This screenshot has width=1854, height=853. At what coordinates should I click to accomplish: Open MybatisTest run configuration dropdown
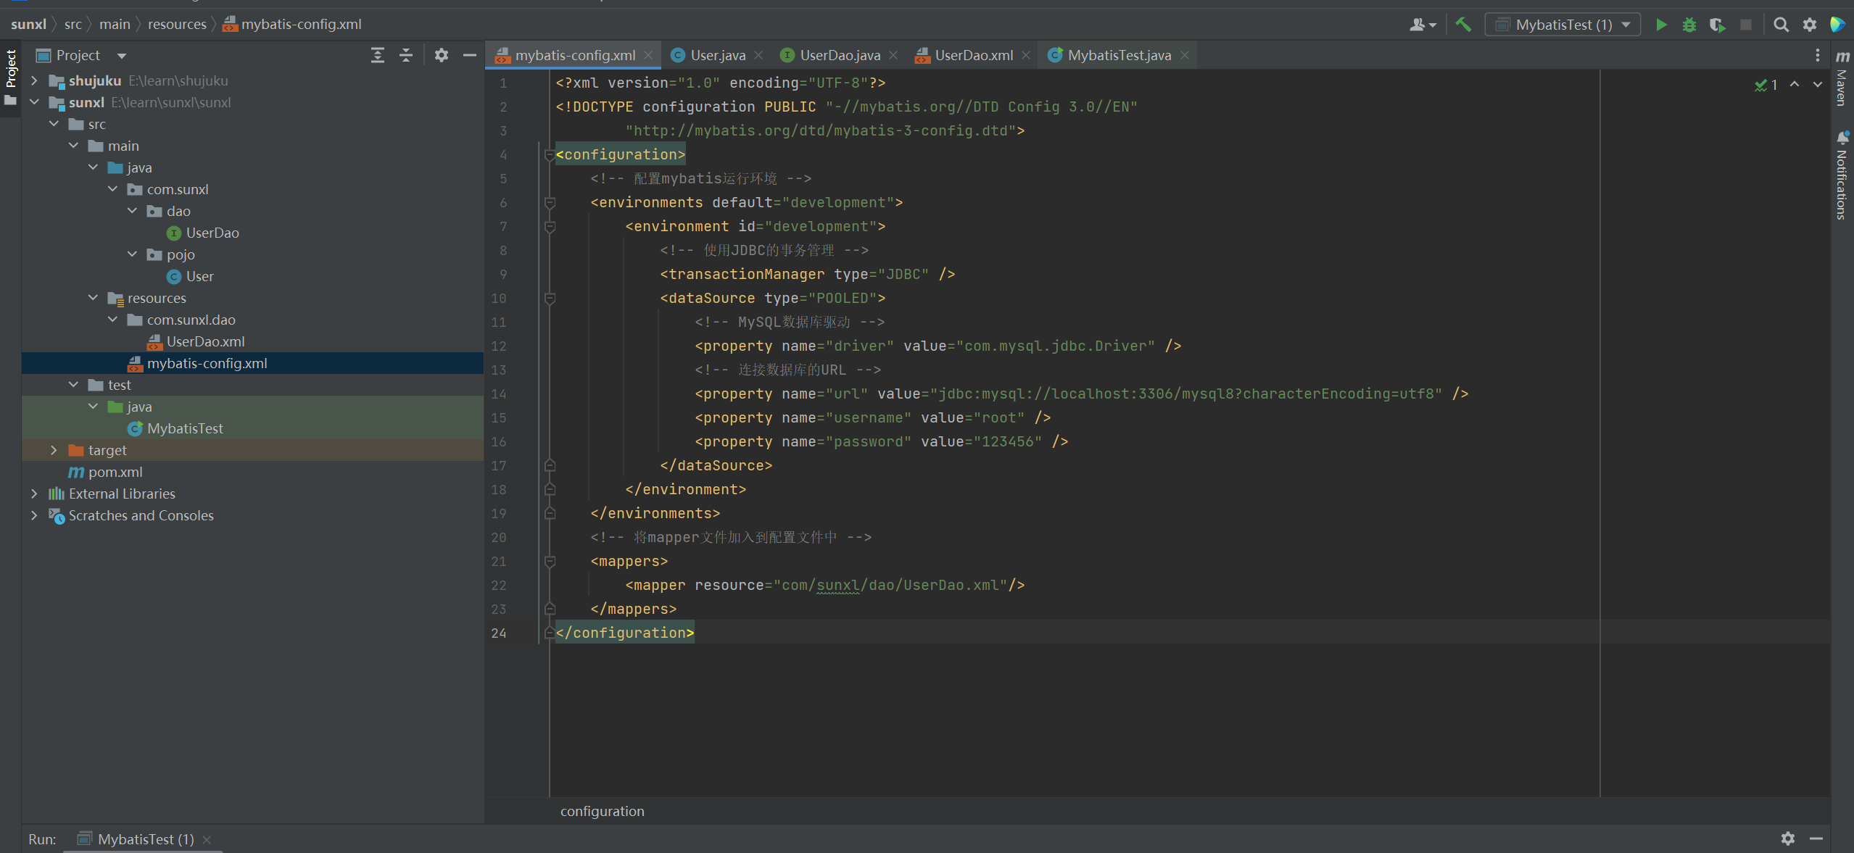coord(1563,25)
